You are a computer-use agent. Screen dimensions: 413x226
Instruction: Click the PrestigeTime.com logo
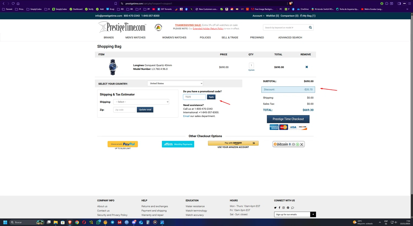(122, 27)
